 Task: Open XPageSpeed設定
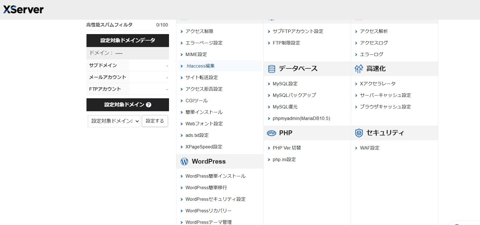click(x=204, y=147)
